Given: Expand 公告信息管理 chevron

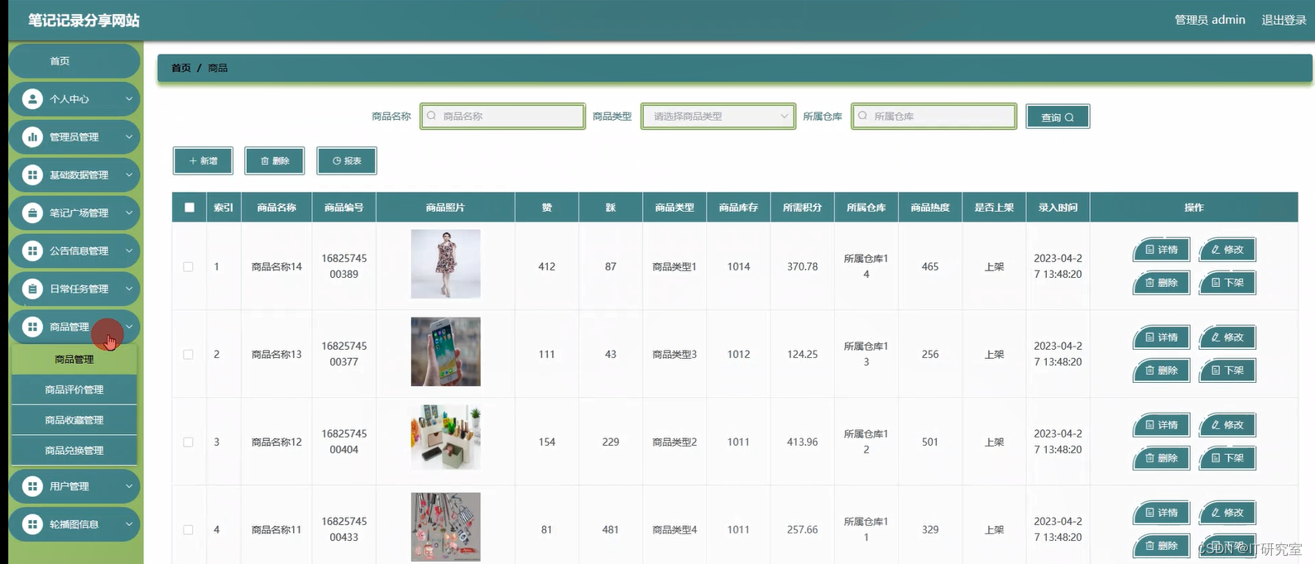Looking at the screenshot, I should [x=129, y=251].
